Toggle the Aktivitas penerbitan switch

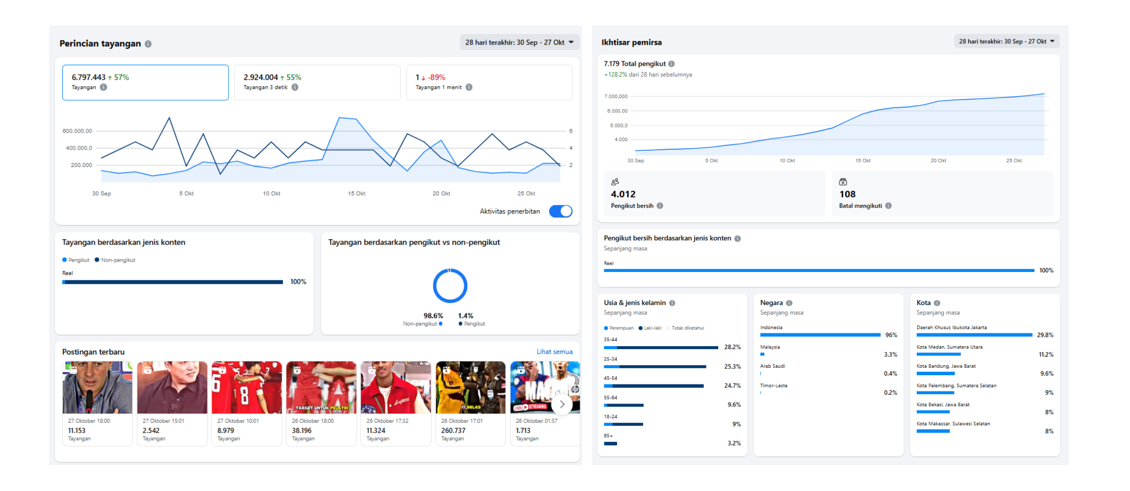pyautogui.click(x=561, y=211)
